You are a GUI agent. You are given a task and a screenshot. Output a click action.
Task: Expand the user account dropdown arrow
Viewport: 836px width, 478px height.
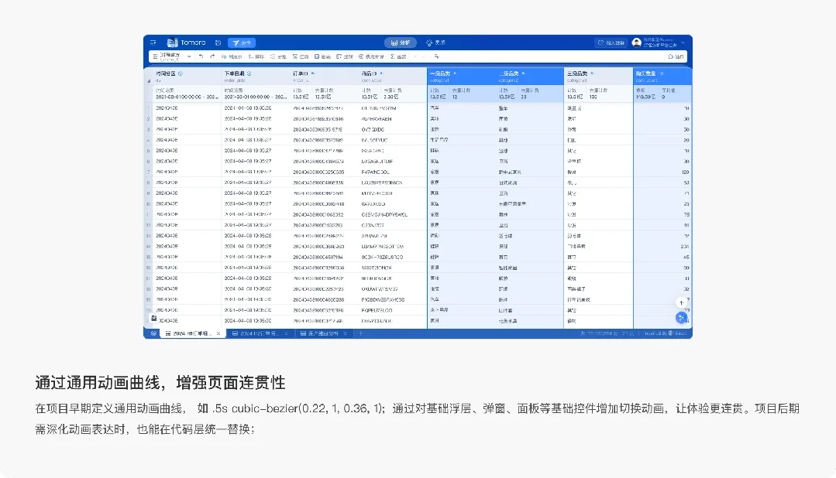tap(683, 43)
